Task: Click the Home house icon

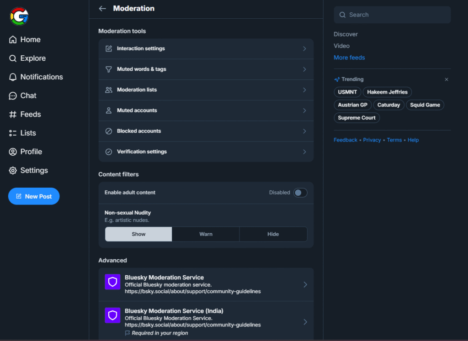Action: point(12,40)
